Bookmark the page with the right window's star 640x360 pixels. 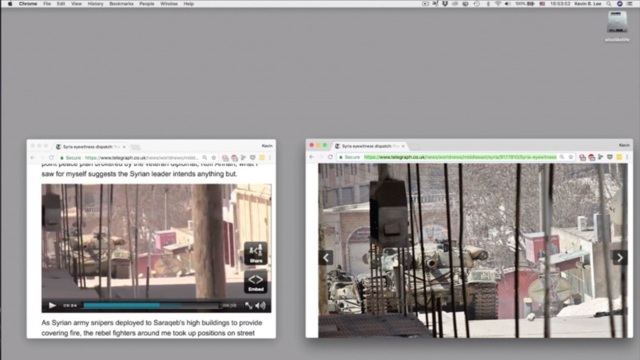(571, 157)
